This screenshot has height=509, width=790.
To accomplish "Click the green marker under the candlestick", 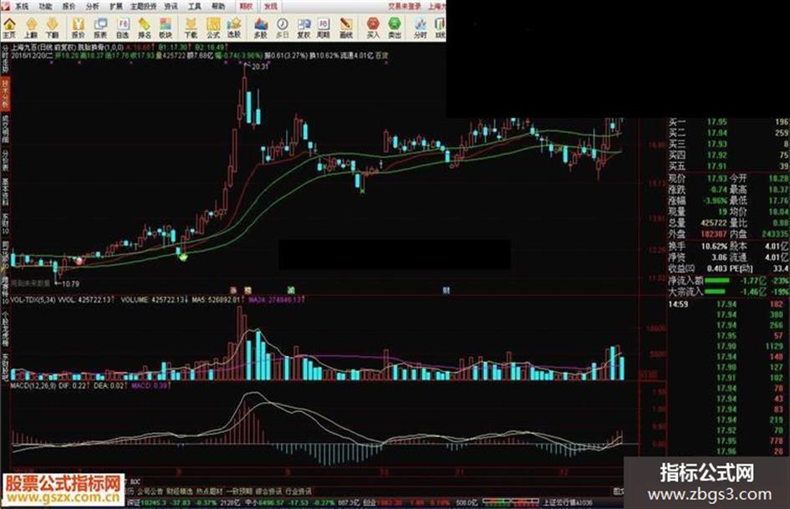I will [183, 257].
